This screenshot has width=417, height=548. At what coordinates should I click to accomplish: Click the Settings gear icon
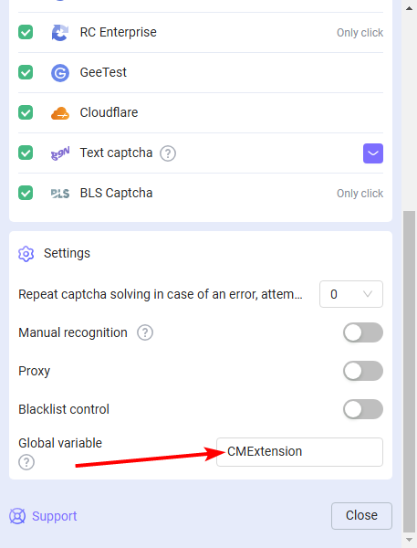26,254
